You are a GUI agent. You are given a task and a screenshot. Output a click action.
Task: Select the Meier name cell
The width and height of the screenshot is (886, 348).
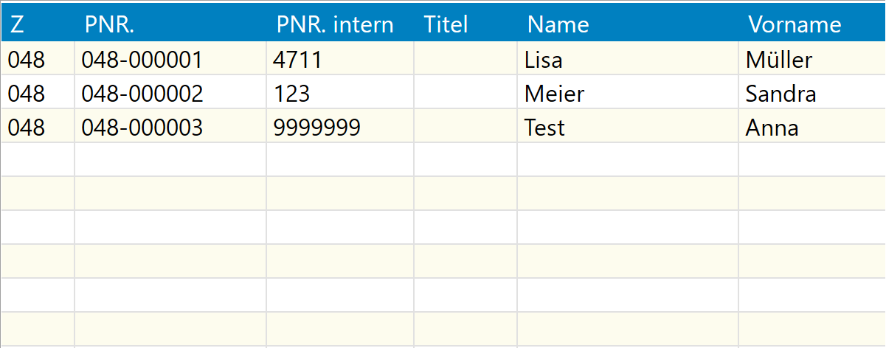pyautogui.click(x=628, y=93)
